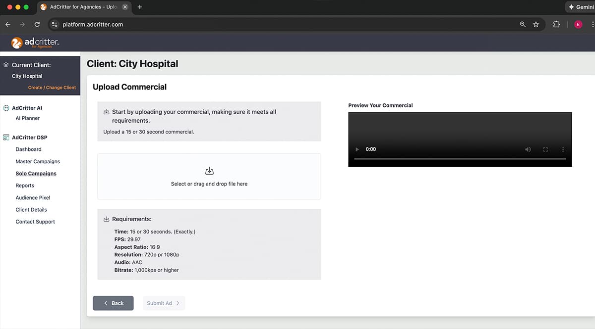Click the upload file drop zone icon
Image resolution: width=595 pixels, height=329 pixels.
[209, 171]
